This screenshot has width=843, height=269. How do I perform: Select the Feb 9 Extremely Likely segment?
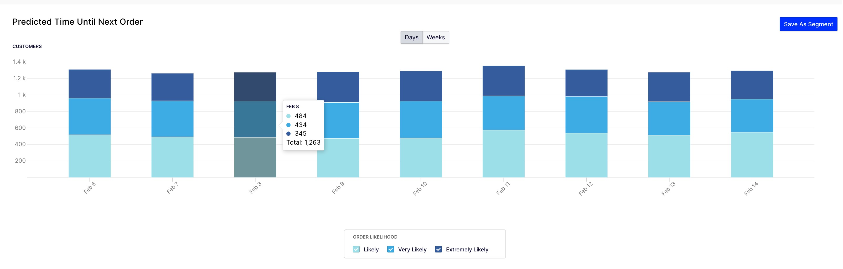click(x=338, y=87)
